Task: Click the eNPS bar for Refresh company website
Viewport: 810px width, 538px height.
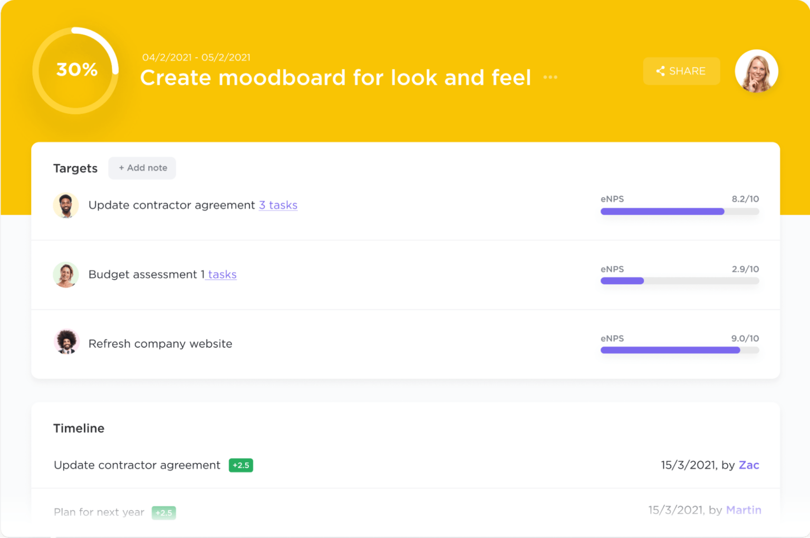Action: (x=680, y=350)
